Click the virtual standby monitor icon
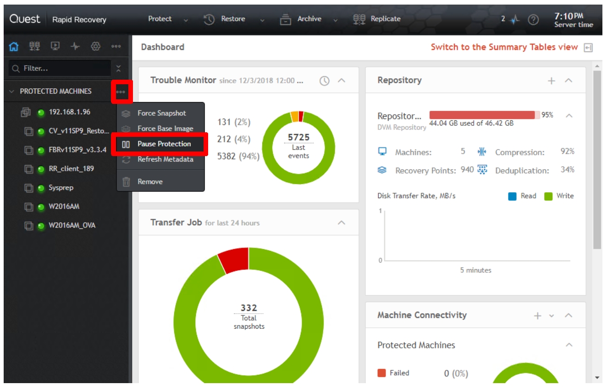Viewport: 607px width, 390px height. click(x=55, y=46)
